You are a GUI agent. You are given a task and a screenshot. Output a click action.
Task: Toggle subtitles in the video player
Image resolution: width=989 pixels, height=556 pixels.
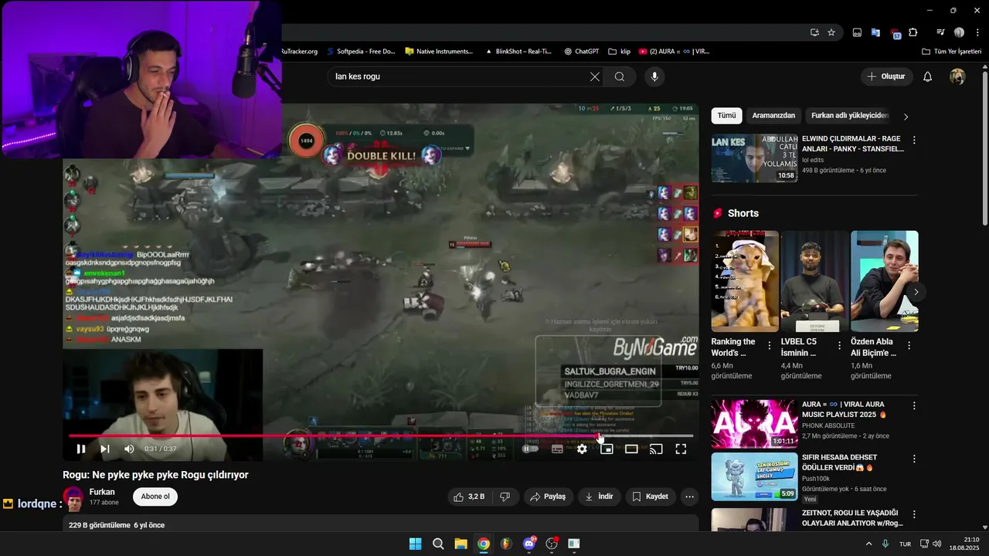(x=557, y=449)
